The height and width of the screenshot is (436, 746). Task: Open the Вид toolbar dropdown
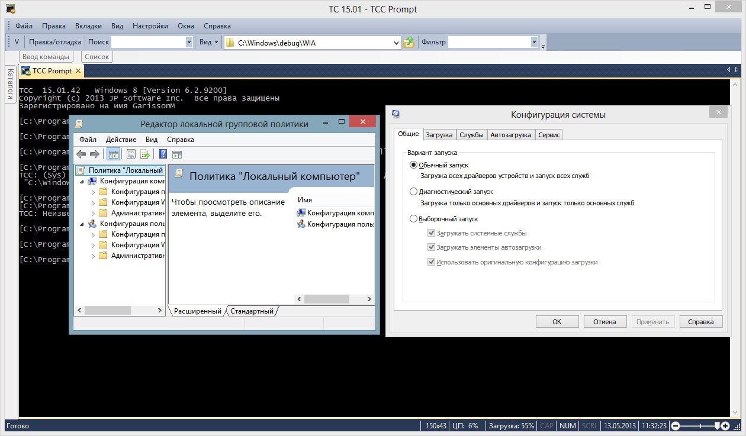pyautogui.click(x=209, y=42)
